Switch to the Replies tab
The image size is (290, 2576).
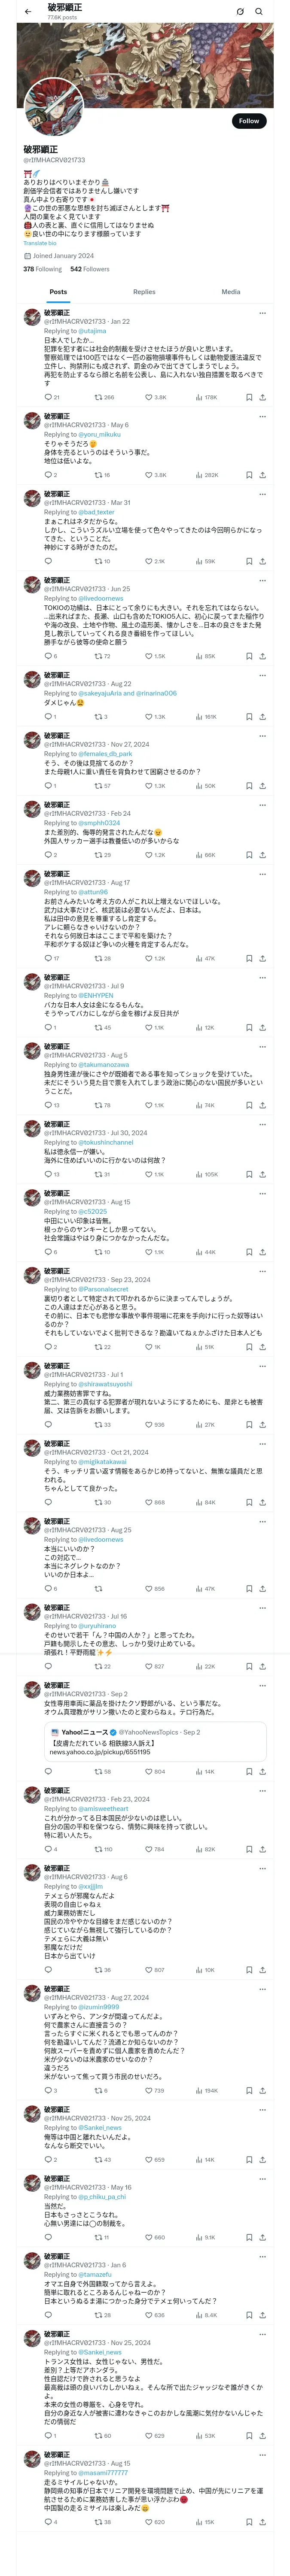[144, 292]
